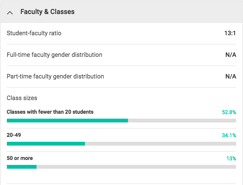
Task: Click gray unfilled part of 50 or more bar
Action: point(136,167)
